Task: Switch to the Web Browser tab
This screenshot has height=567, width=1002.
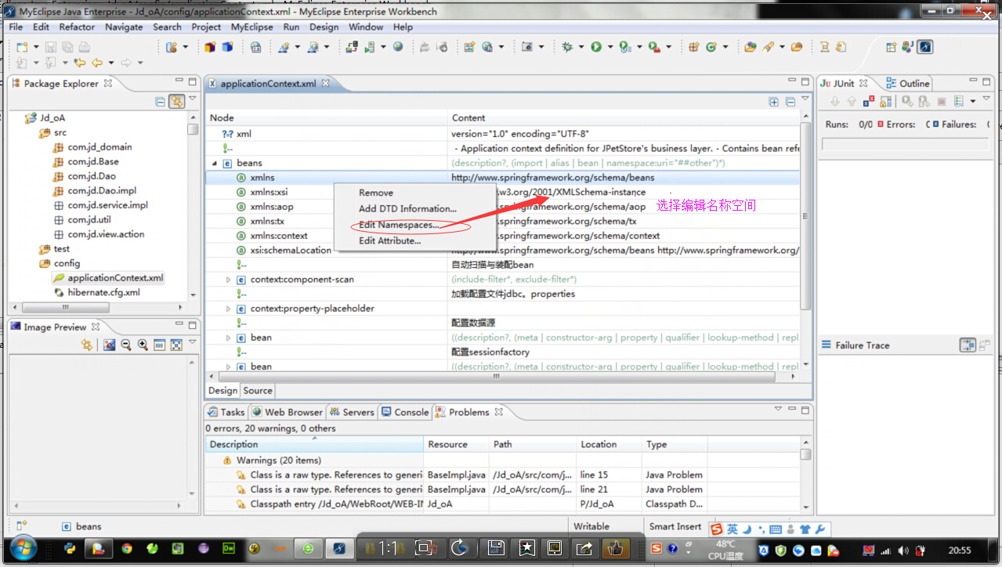Action: pos(287,412)
